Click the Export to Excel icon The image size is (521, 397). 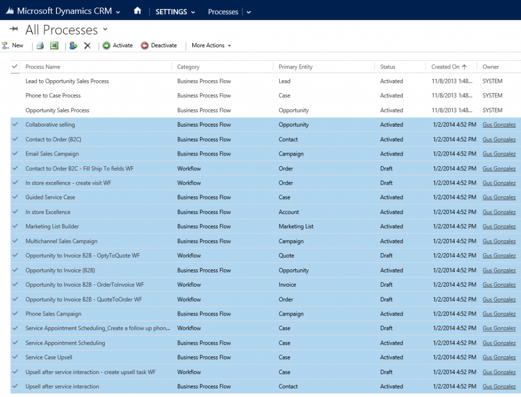(53, 45)
